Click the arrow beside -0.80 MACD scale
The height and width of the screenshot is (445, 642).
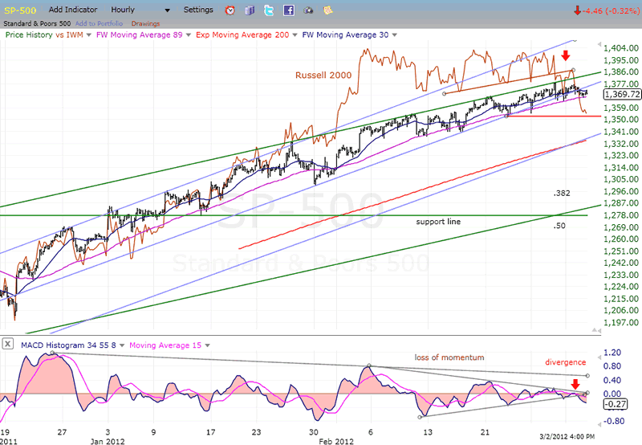click(x=599, y=424)
